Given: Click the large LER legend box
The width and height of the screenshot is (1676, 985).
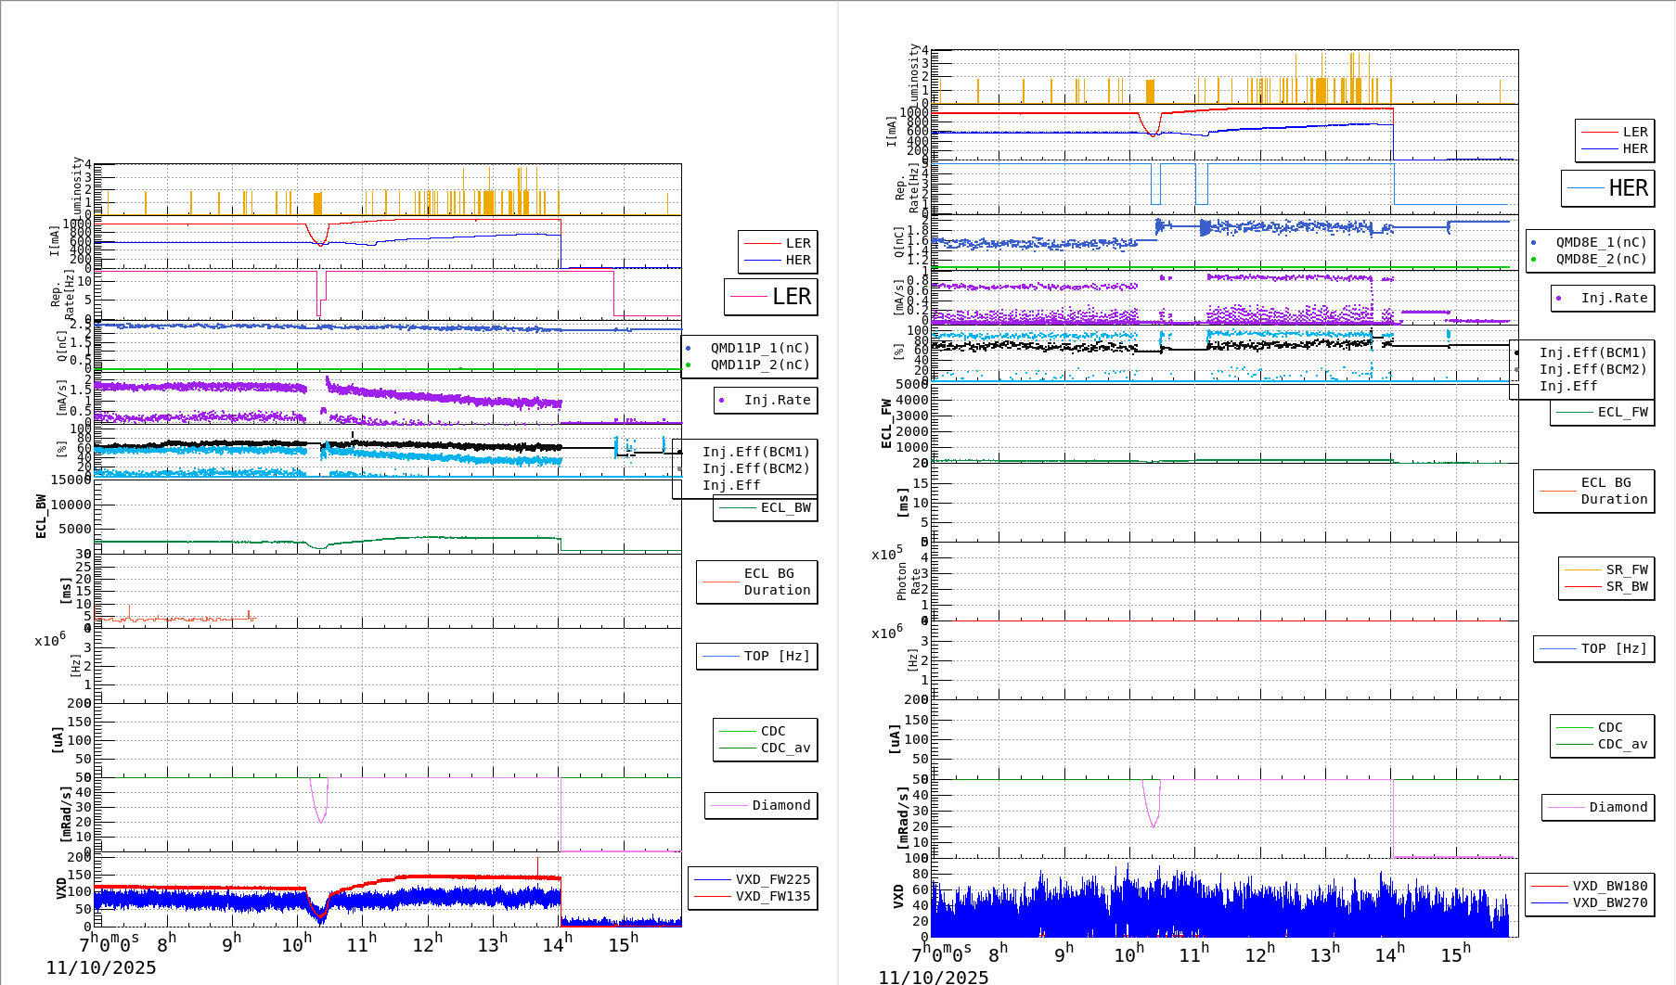Looking at the screenshot, I should pyautogui.click(x=770, y=297).
